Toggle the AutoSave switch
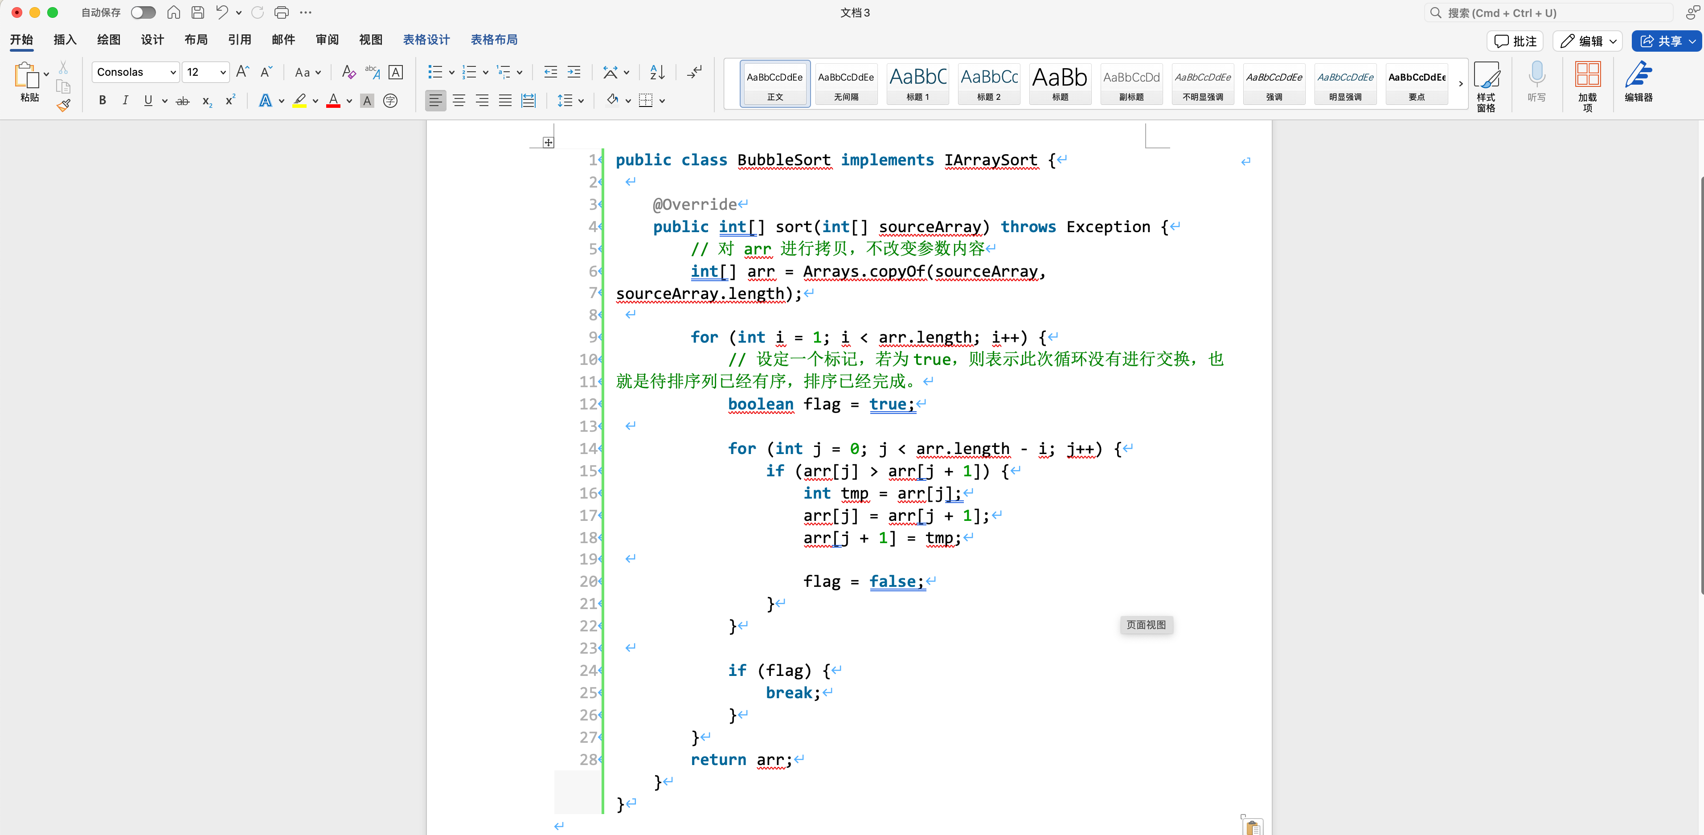The width and height of the screenshot is (1704, 835). (143, 12)
